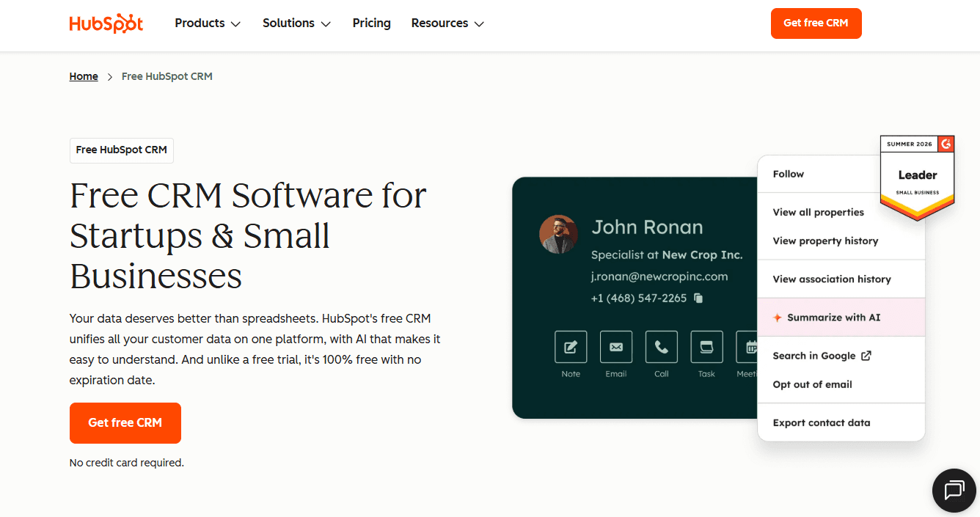Select Follow in the contact menu
The image size is (980, 517).
[x=789, y=174]
